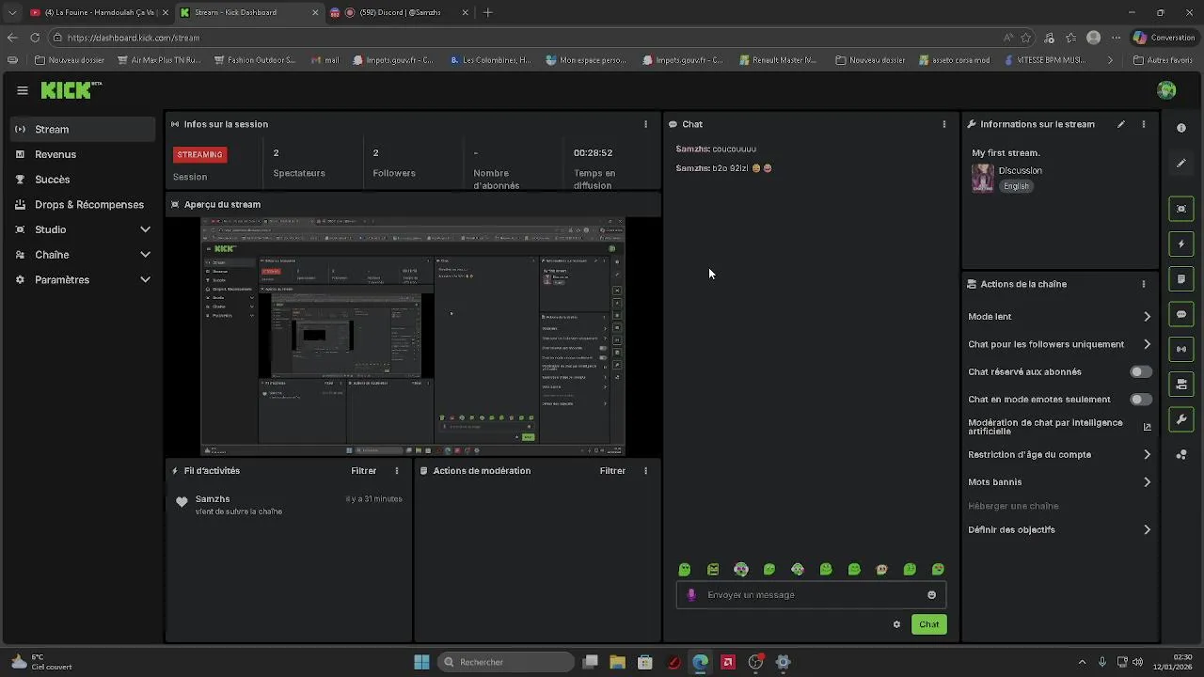Open the Kick logo home link
Viewport: 1204px width, 677px height.
coord(71,90)
